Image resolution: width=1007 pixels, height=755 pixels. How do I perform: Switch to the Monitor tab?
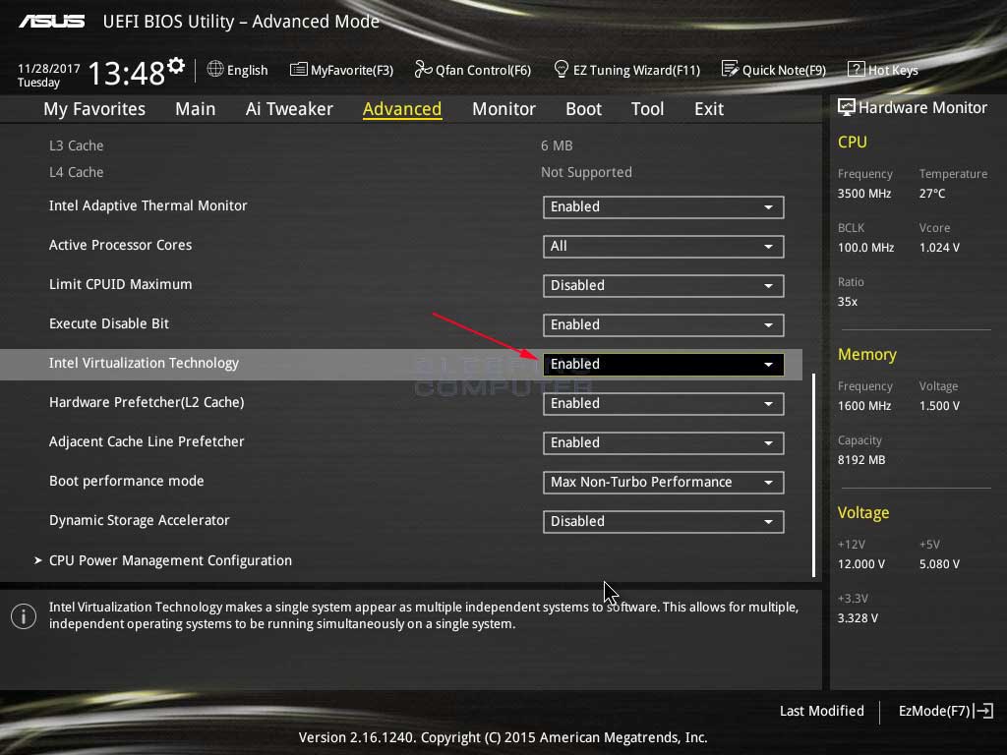pyautogui.click(x=503, y=108)
